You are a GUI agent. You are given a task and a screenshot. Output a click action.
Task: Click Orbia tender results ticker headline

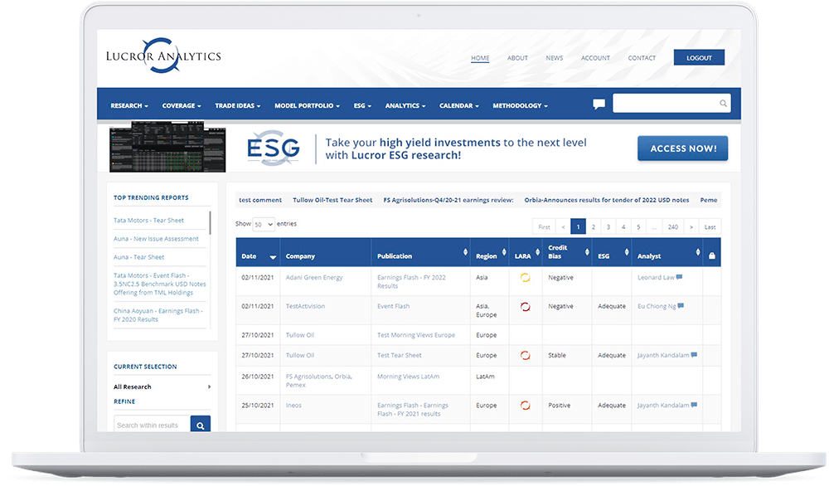(607, 200)
